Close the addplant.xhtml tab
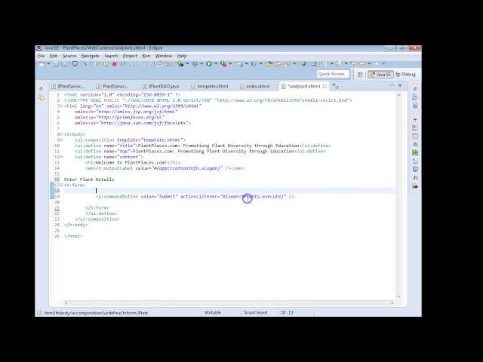Viewport: 483px width, 362px height. point(325,87)
